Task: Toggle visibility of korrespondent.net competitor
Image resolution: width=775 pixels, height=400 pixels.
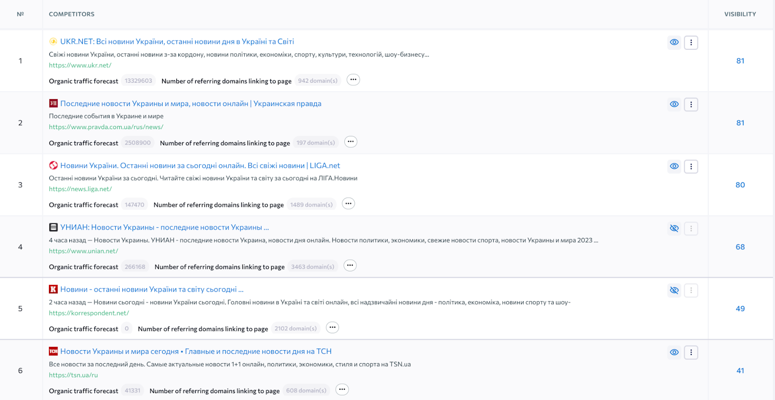Action: 674,290
